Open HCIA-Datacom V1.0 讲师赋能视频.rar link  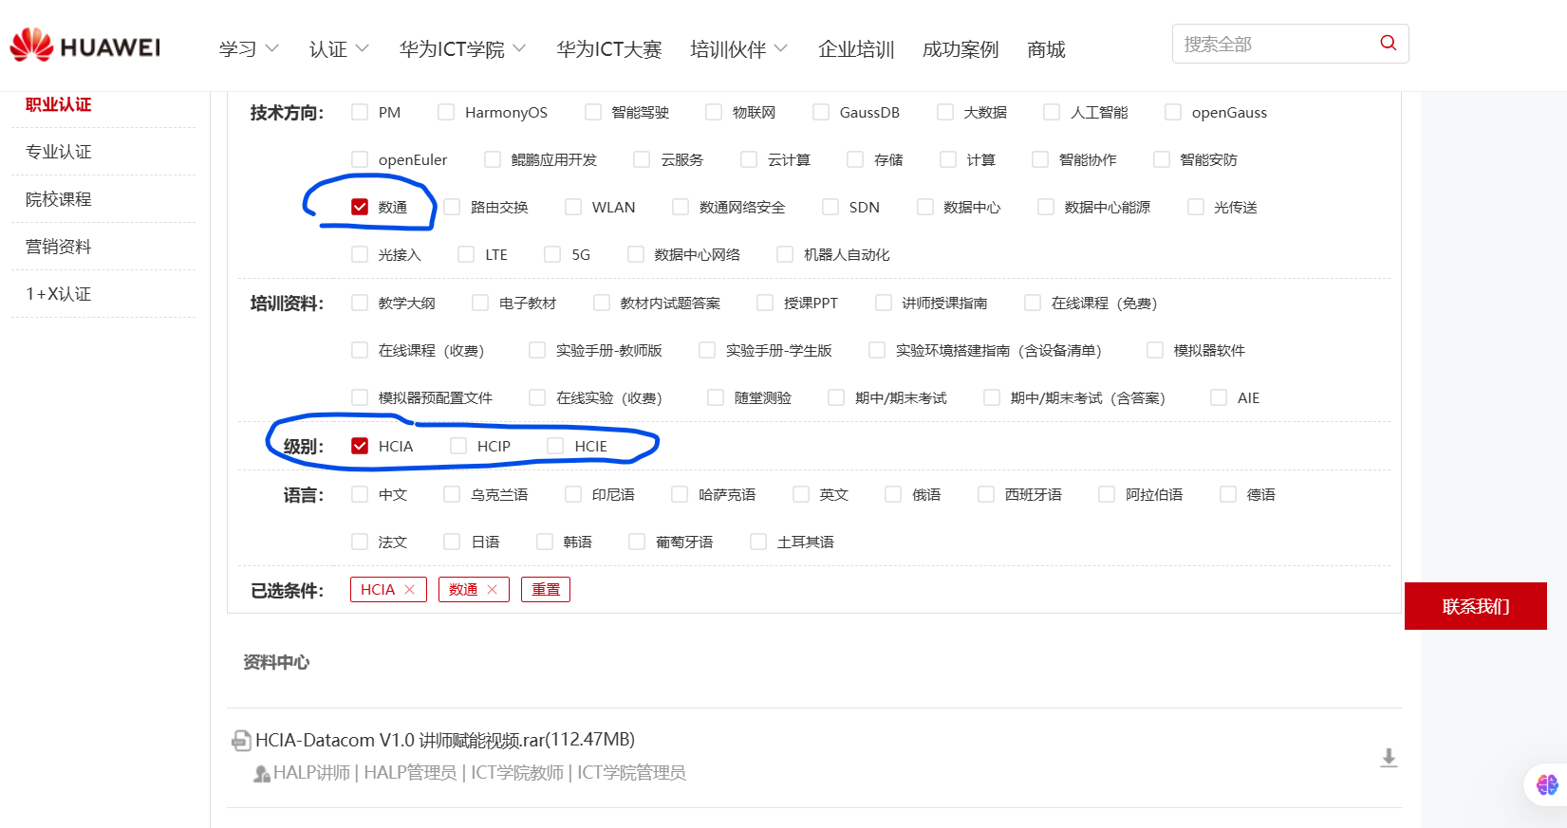445,740
